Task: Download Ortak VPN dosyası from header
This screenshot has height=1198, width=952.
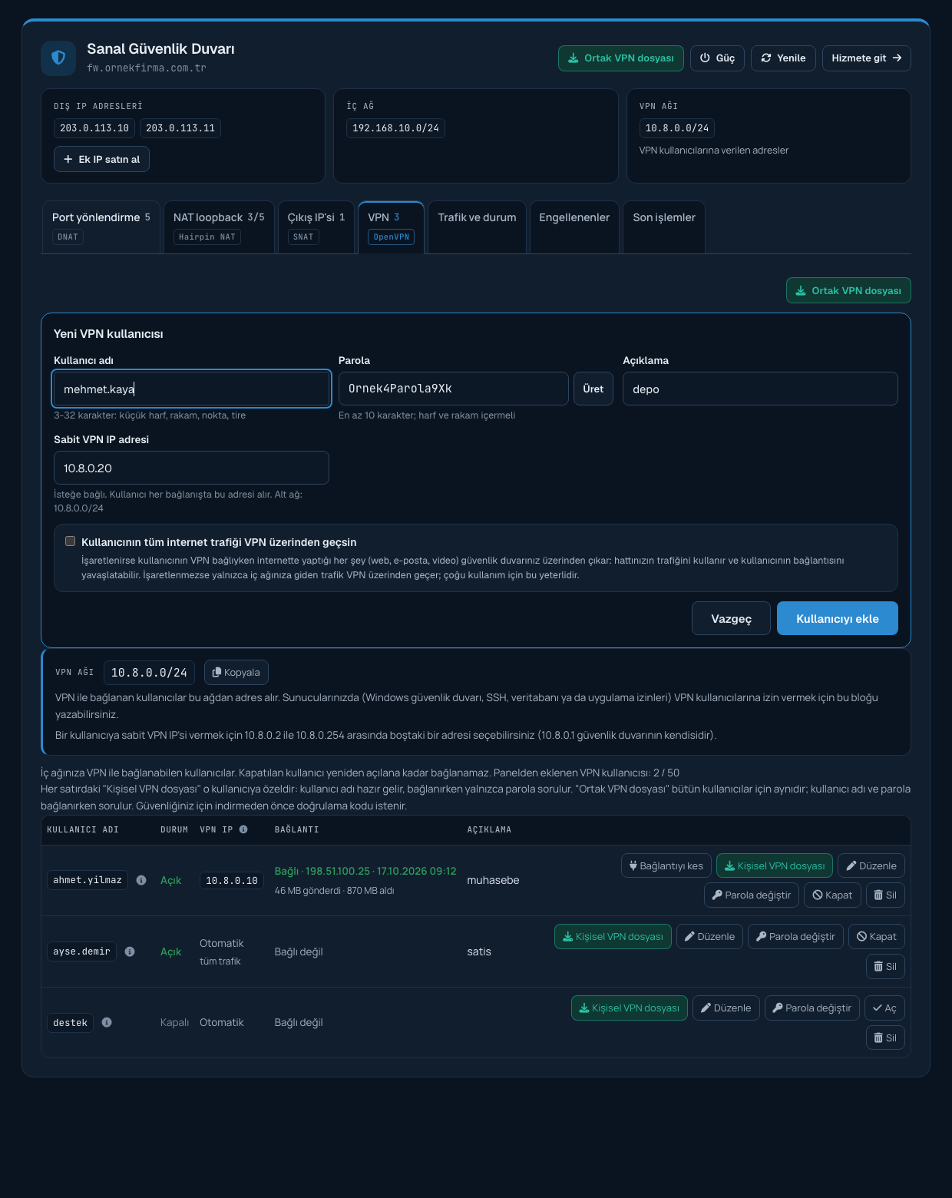Action: [x=620, y=58]
